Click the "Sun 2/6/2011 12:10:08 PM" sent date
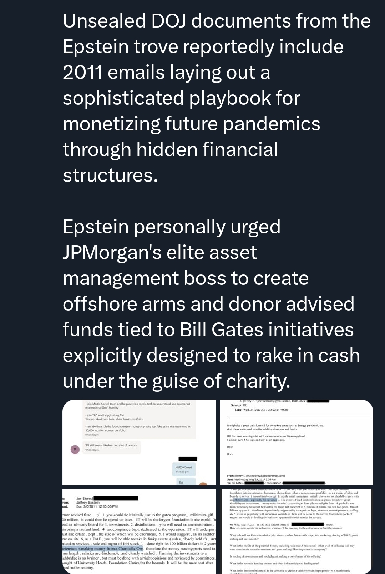Viewport: 385px width, 574px height. pyautogui.click(x=97, y=506)
